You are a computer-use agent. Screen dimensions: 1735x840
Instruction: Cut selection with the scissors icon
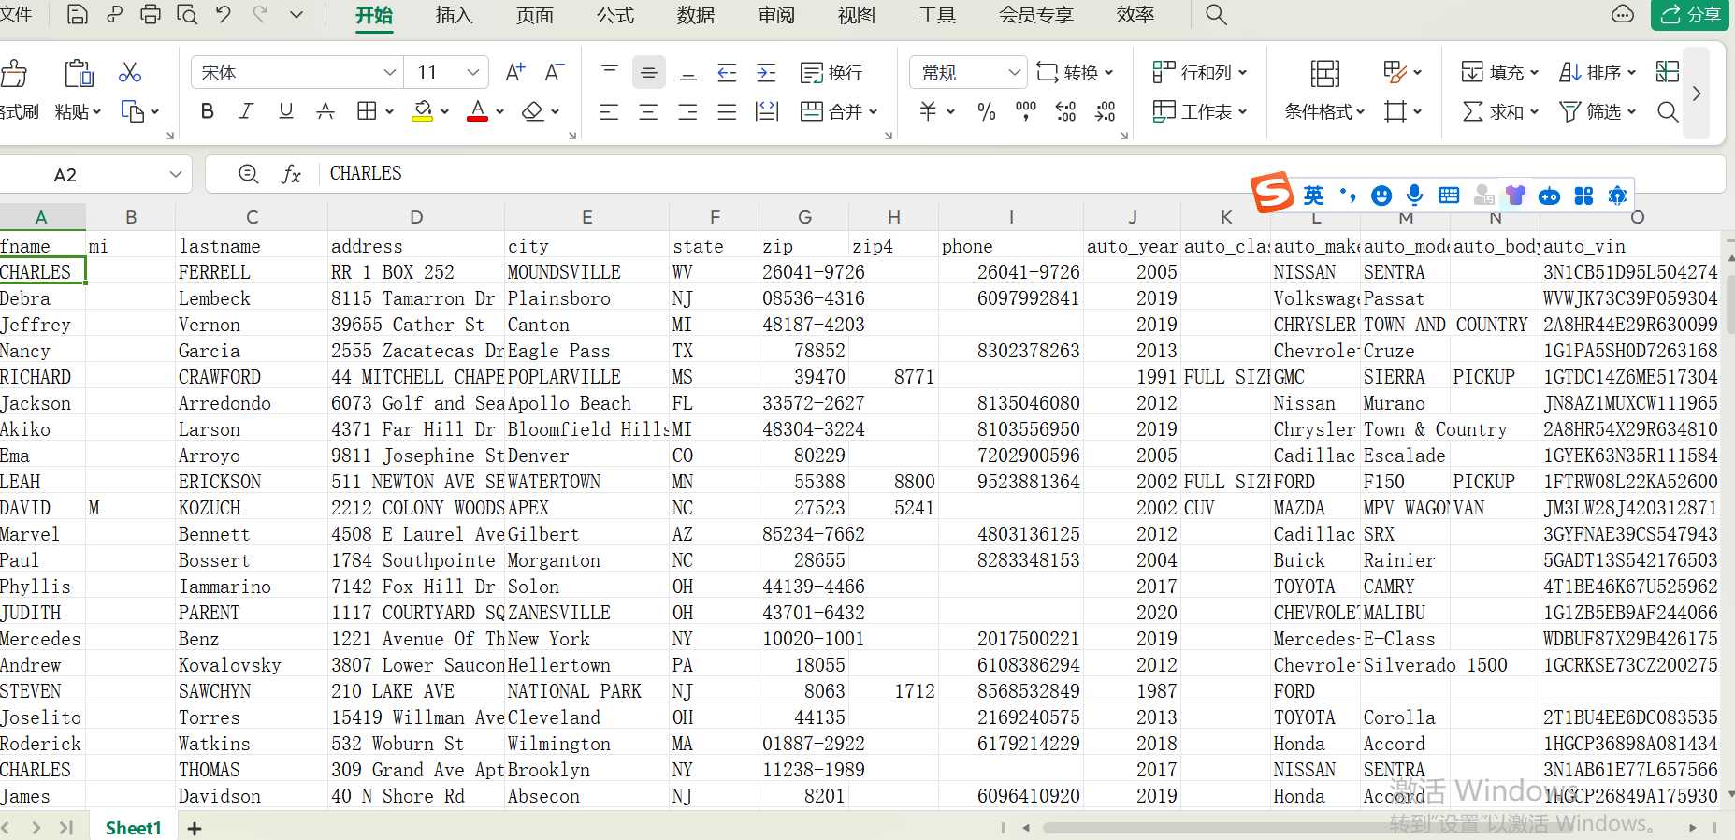coord(130,72)
